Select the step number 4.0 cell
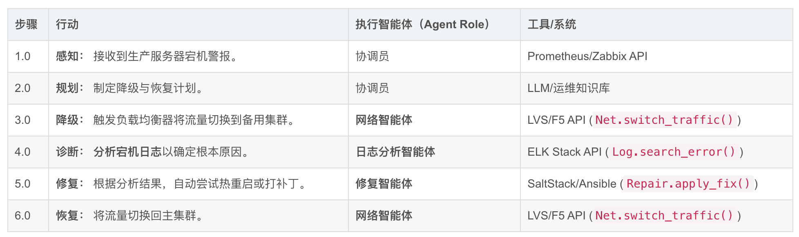Screen dimensions: 799x237 [x=22, y=152]
